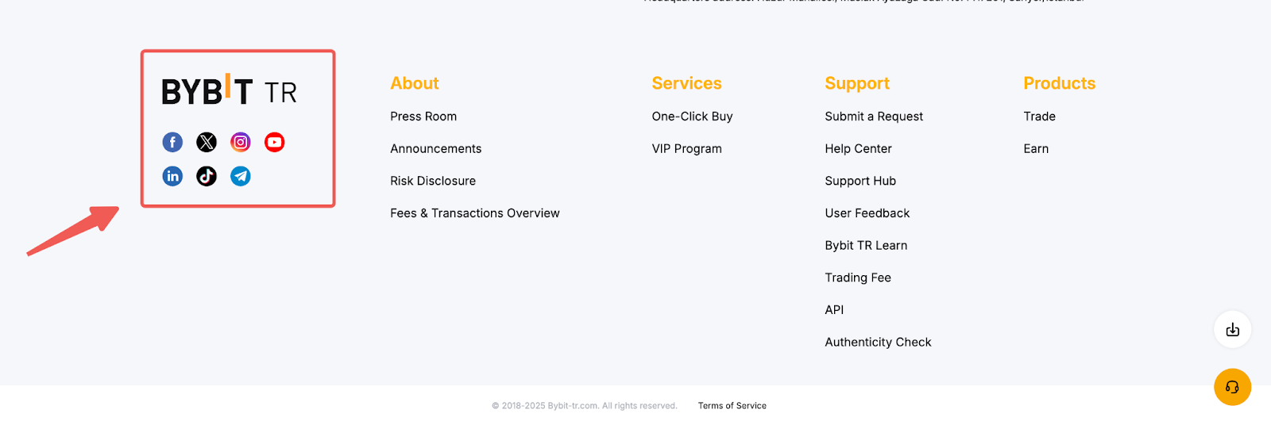Open the Instagram social icon

click(x=241, y=142)
